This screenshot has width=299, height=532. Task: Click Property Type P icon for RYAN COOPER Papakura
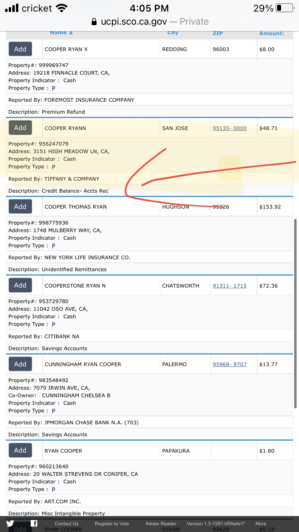click(53, 489)
